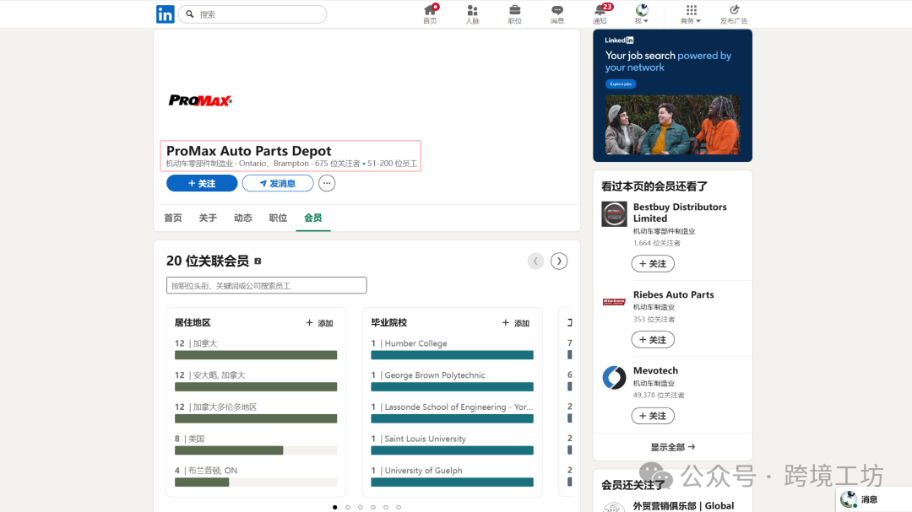Follow ProMax Auto Parts Depot via 关注 button

tap(202, 183)
